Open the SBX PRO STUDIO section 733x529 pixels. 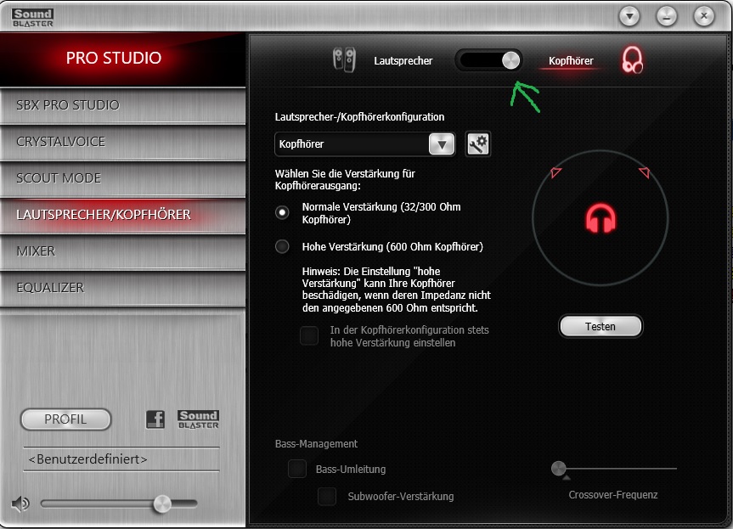click(x=122, y=105)
